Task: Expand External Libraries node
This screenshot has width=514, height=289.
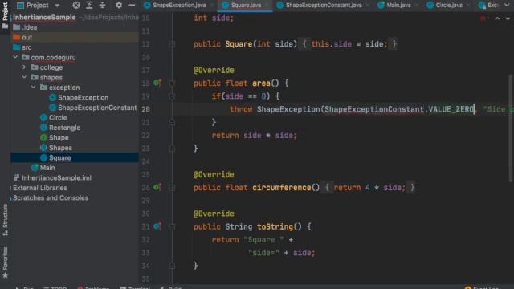Action: tap(10, 188)
